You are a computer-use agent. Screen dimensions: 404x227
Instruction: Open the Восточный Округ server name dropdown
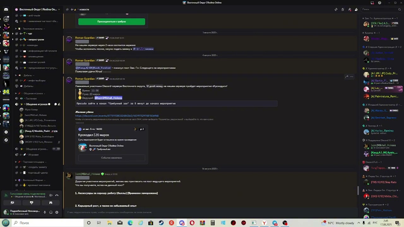tap(37, 9)
